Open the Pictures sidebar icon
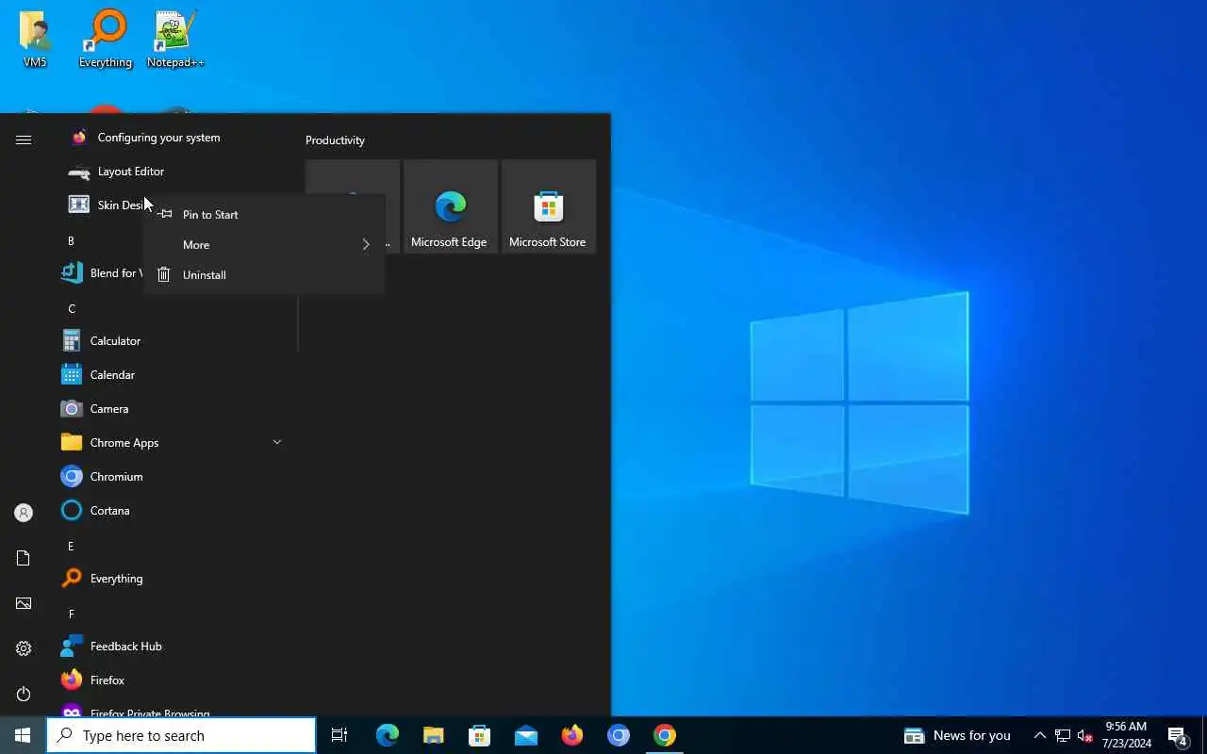 click(x=24, y=603)
